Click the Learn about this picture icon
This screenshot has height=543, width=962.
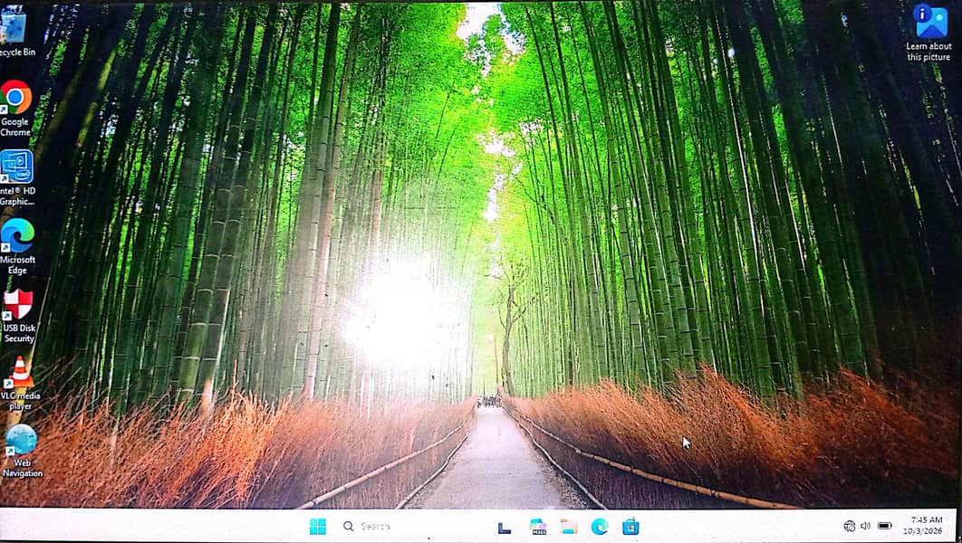(929, 32)
